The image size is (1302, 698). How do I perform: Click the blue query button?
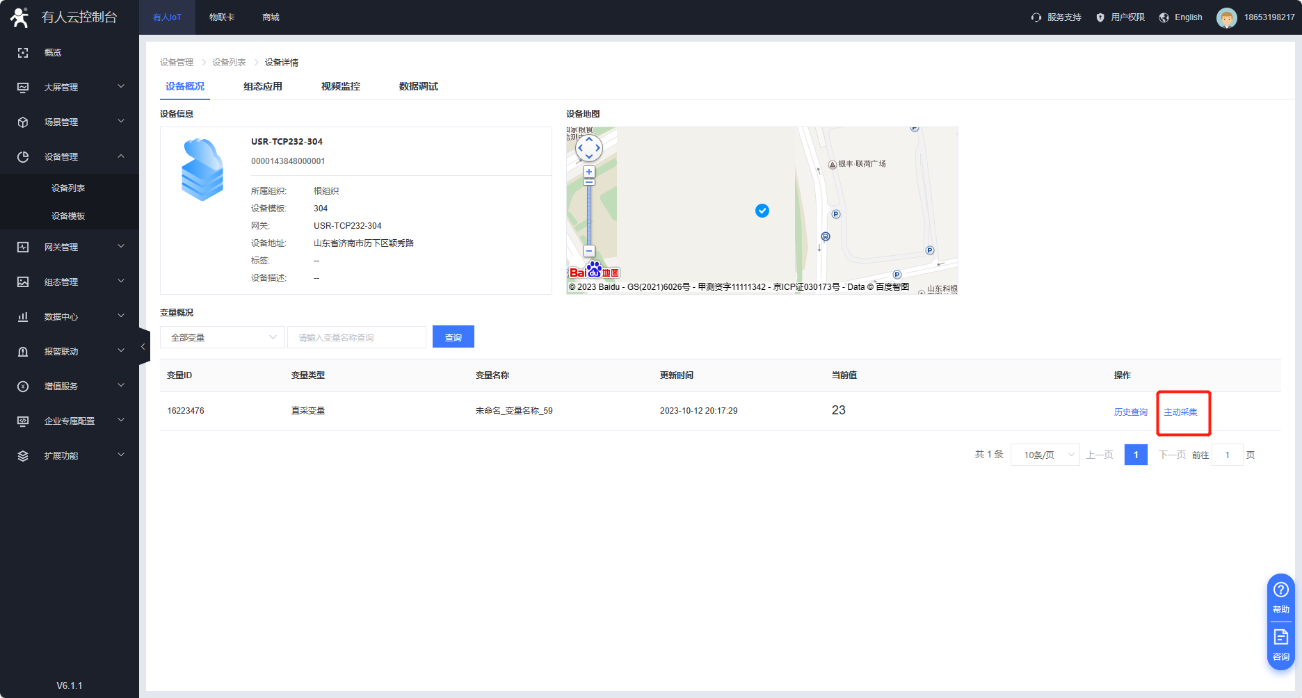click(453, 337)
